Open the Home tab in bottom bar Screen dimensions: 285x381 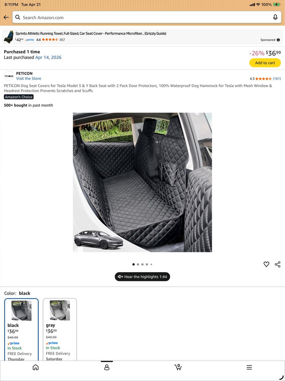coord(36,367)
